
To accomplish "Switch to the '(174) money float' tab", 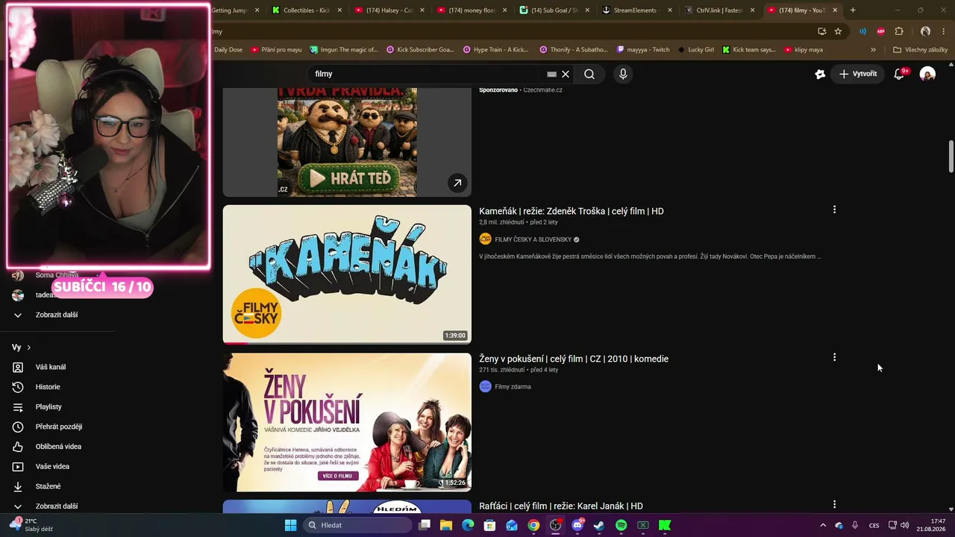I will pos(472,10).
